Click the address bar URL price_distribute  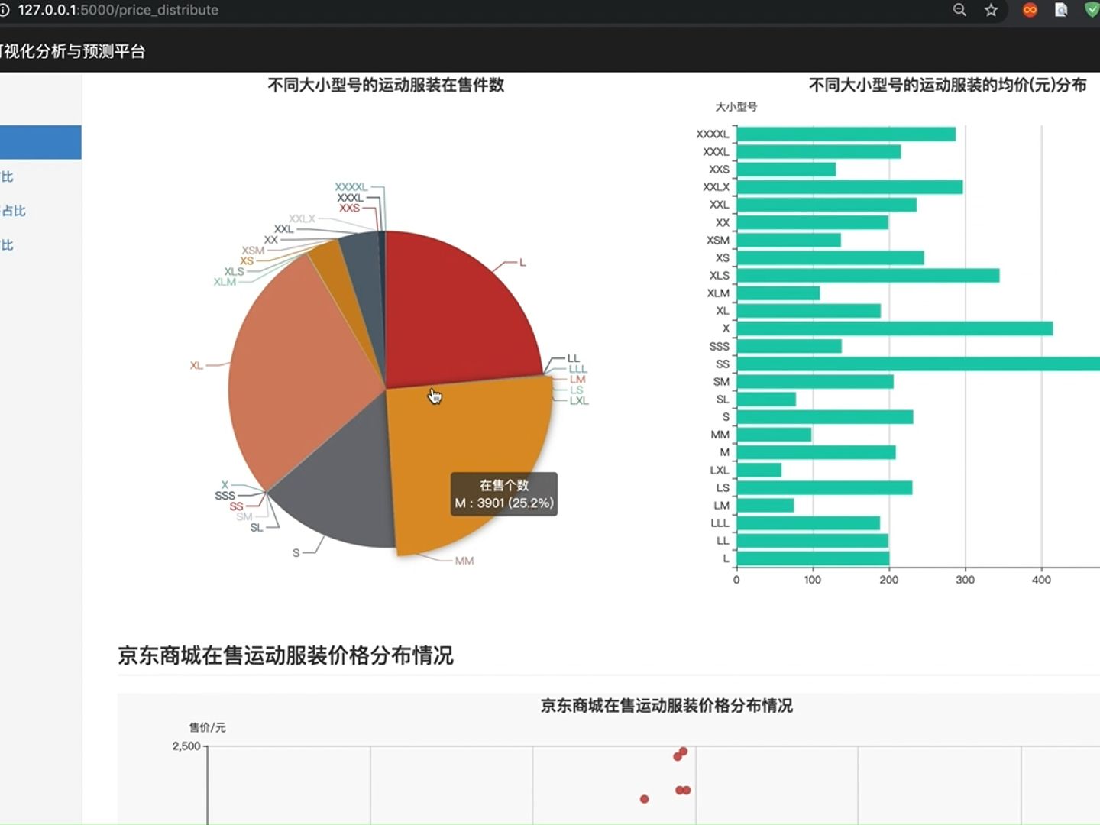click(x=118, y=10)
